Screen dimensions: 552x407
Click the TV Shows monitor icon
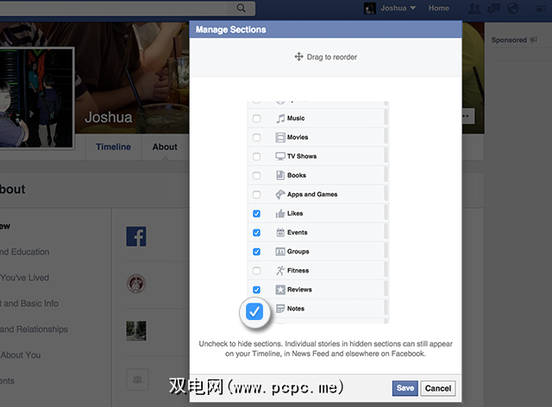pos(280,156)
